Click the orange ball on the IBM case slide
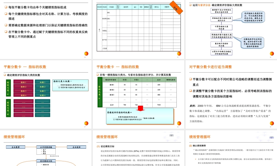Viewport: 277px width, 166px height. pyautogui.click(x=272, y=123)
